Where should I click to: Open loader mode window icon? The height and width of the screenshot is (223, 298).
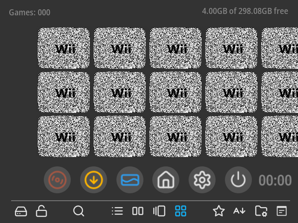[282, 211]
